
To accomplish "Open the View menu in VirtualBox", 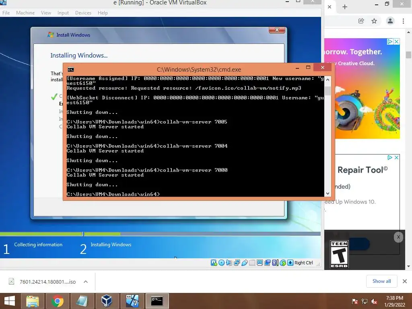I will tap(46, 12).
